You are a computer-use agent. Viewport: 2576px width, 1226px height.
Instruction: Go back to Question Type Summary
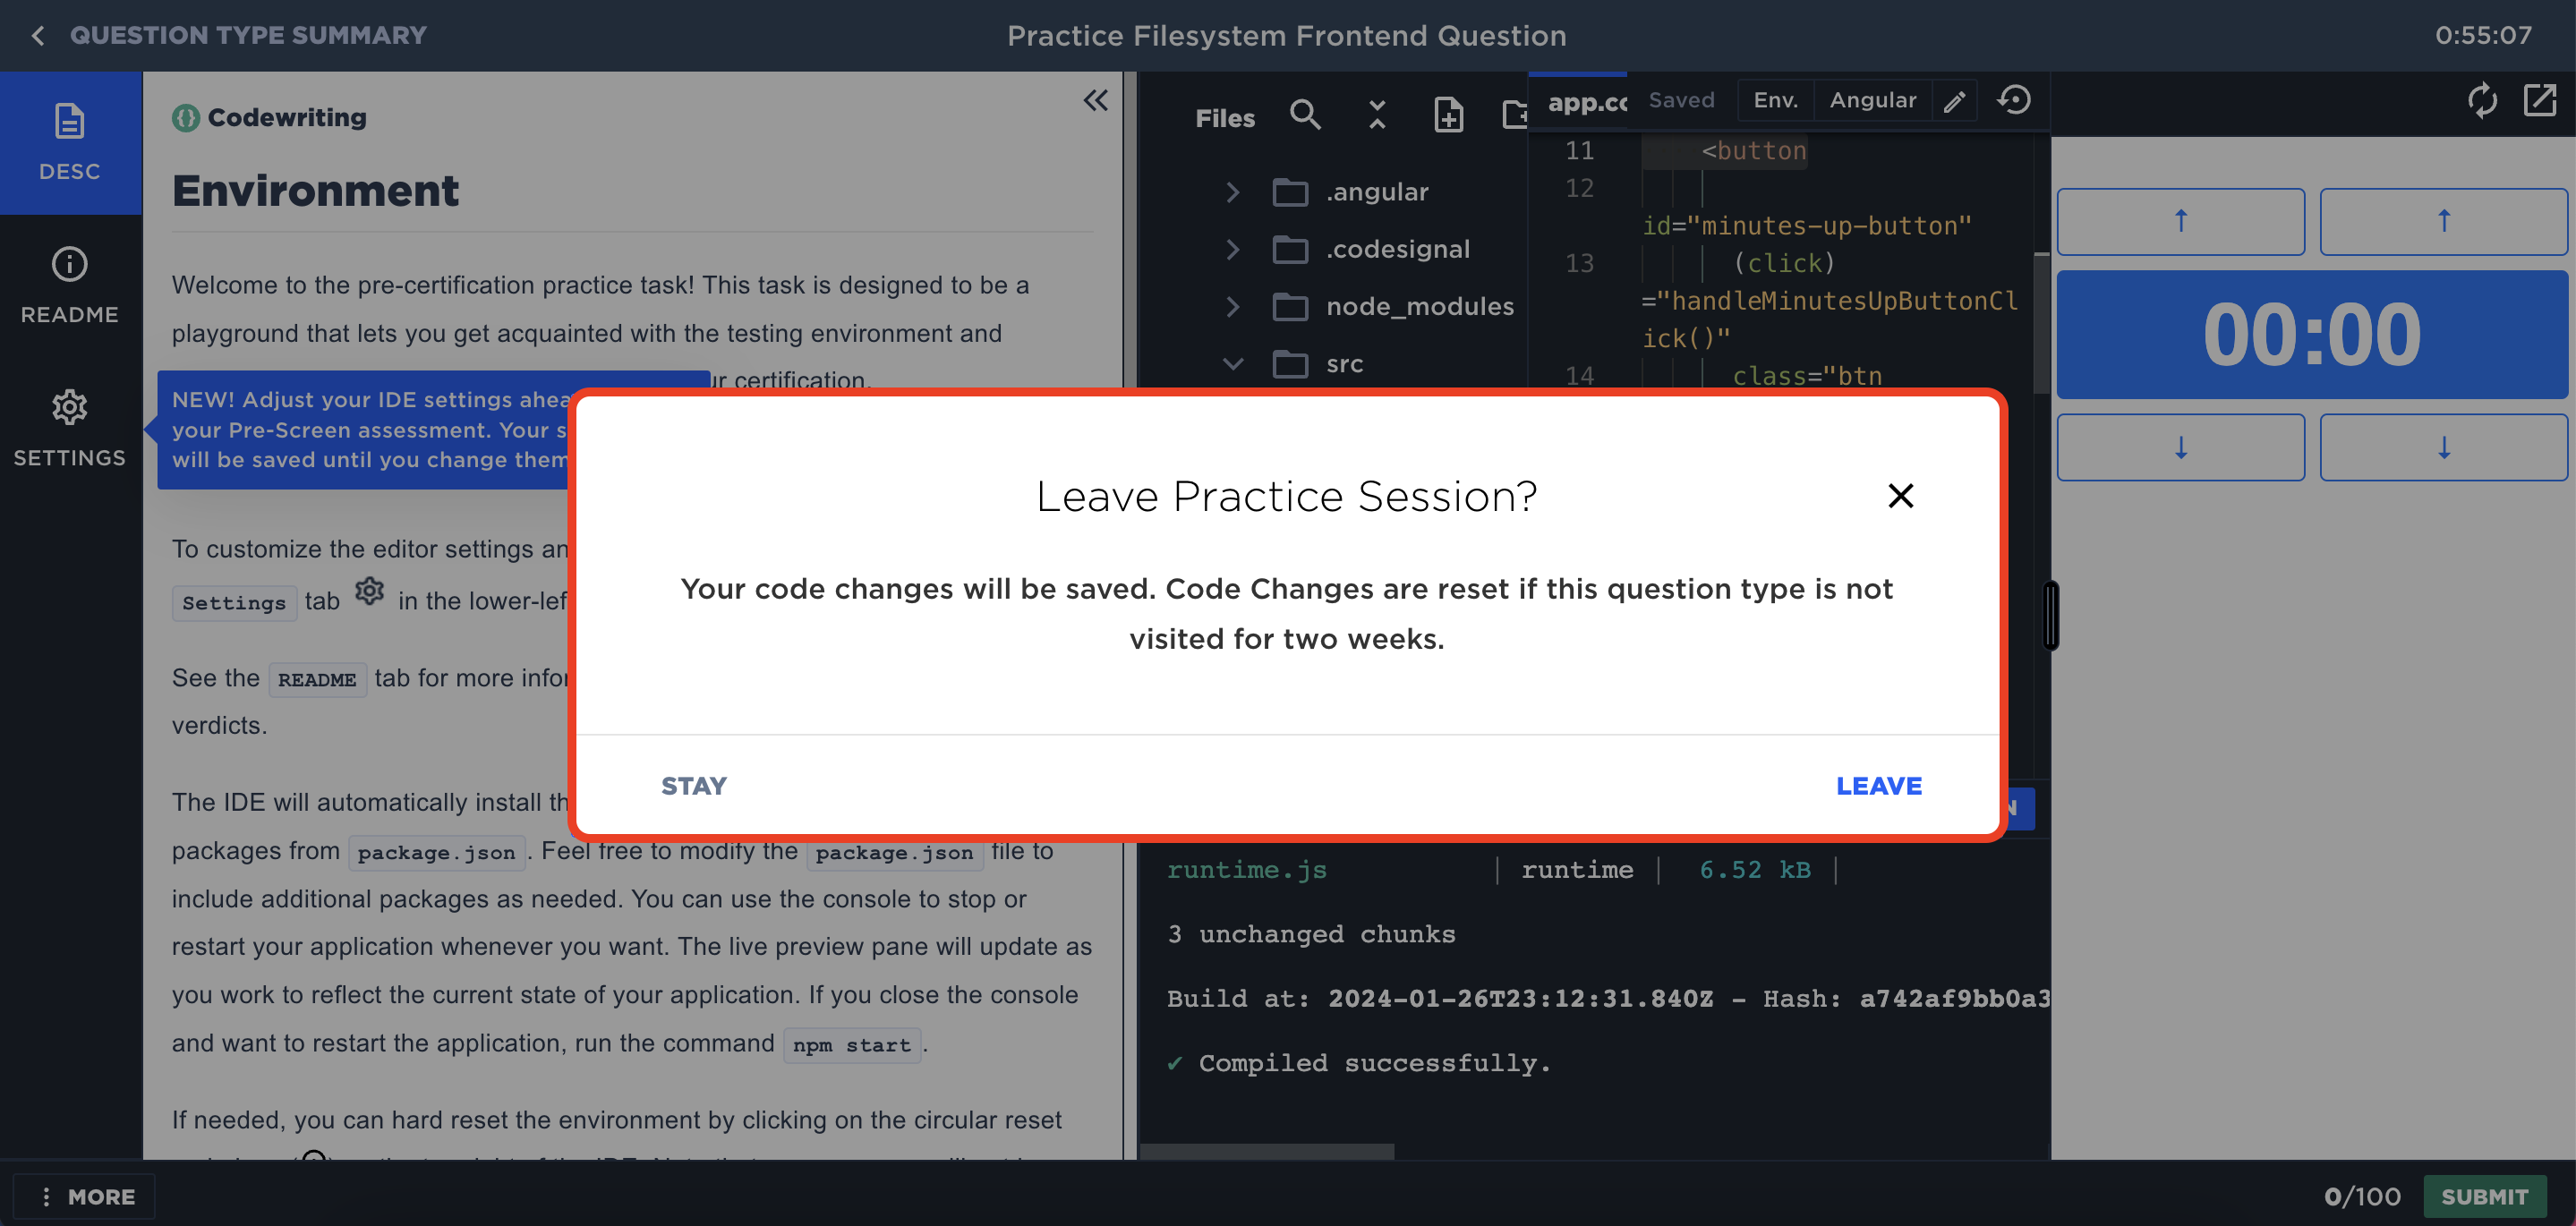pos(38,36)
